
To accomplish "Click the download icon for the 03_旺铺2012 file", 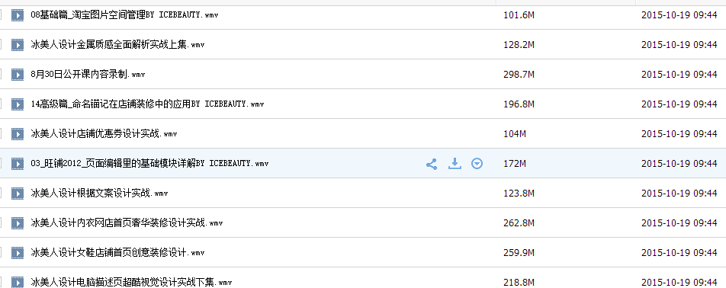I will click(x=455, y=163).
